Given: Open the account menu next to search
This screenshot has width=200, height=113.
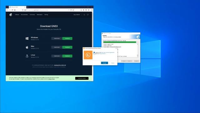Looking at the screenshot, I should (x=77, y=15).
